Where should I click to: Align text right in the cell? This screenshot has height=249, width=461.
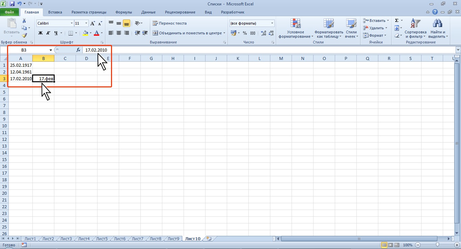pyautogui.click(x=127, y=33)
